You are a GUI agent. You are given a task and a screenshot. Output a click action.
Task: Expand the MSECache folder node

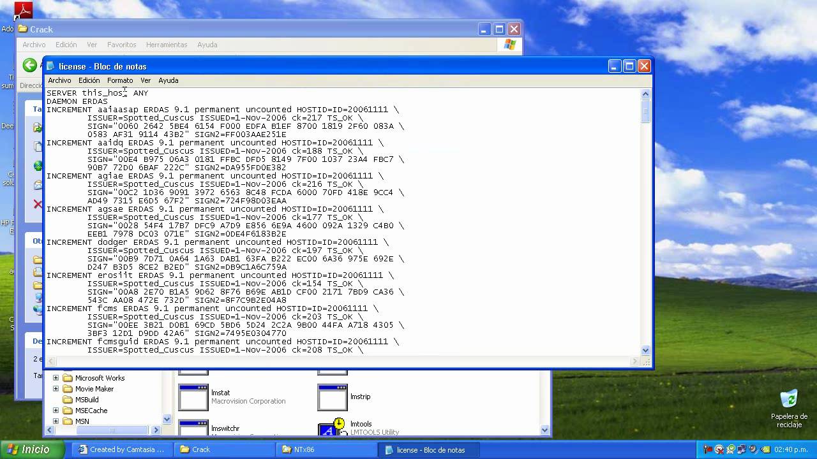click(56, 411)
